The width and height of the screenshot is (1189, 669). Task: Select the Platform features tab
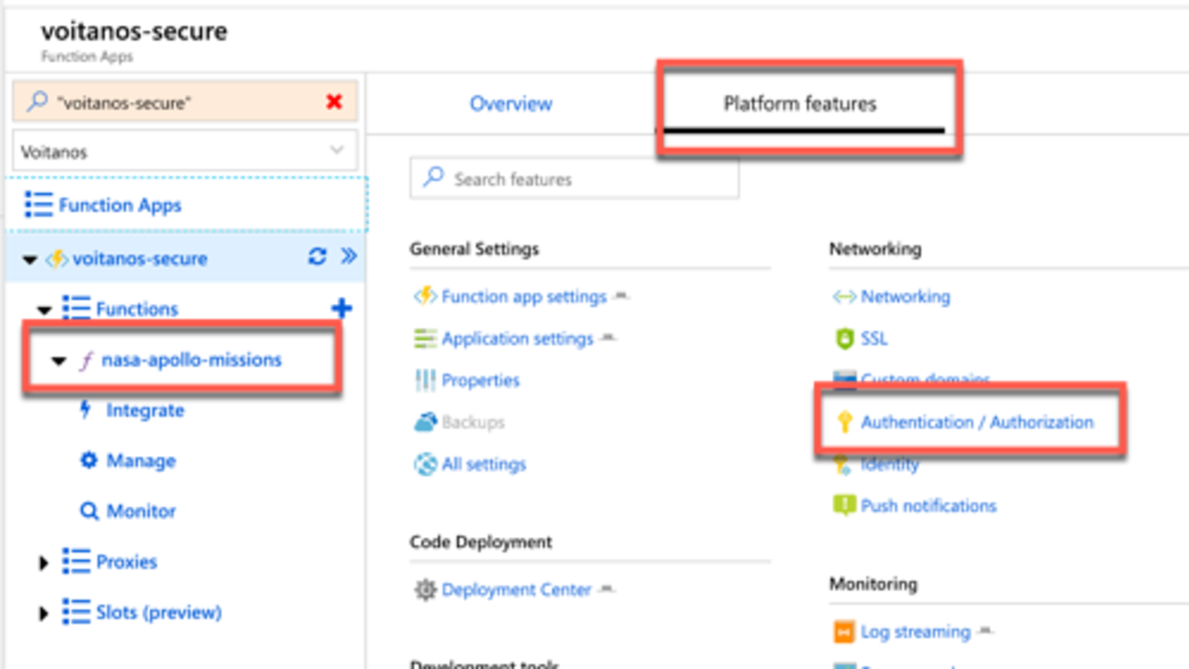pos(800,104)
